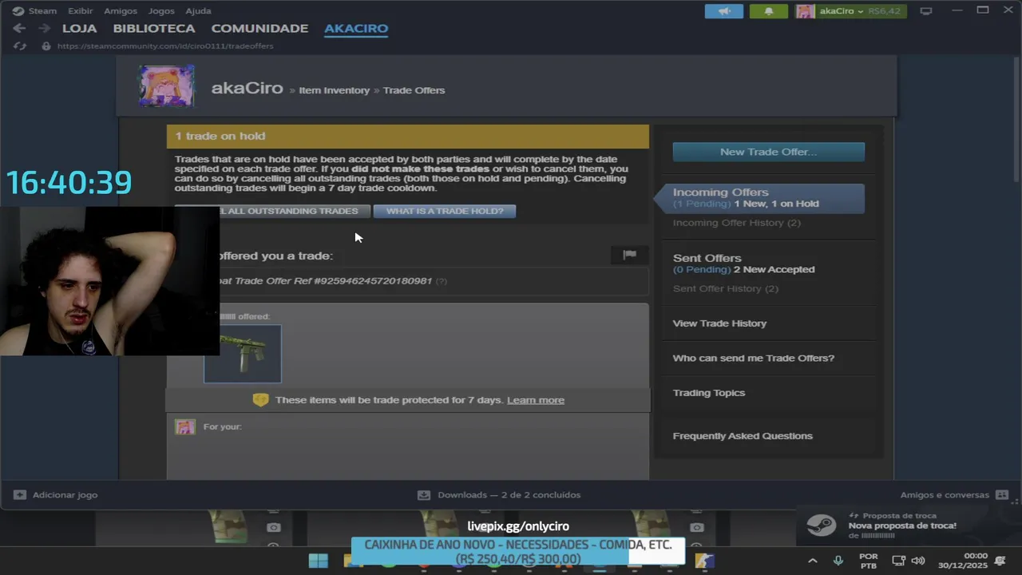Click the Trade Offers breadcrumb

pos(414,90)
